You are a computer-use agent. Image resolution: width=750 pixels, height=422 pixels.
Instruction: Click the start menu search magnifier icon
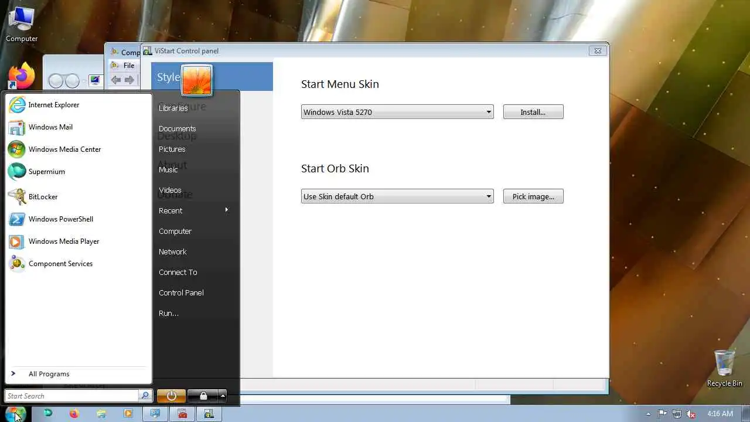145,396
